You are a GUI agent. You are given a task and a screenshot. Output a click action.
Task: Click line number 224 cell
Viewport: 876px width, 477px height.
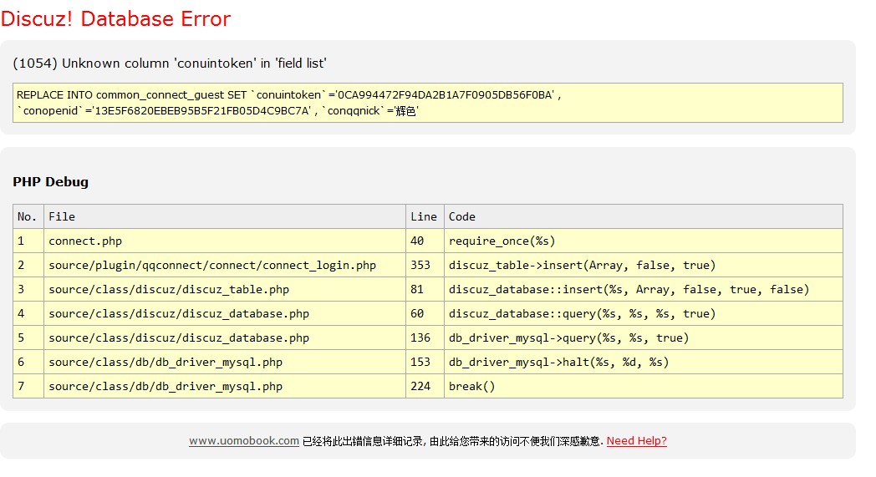(420, 386)
